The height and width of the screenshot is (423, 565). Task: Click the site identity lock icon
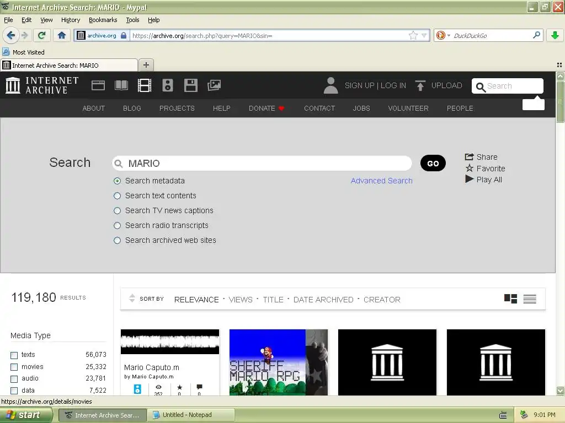[x=124, y=35]
